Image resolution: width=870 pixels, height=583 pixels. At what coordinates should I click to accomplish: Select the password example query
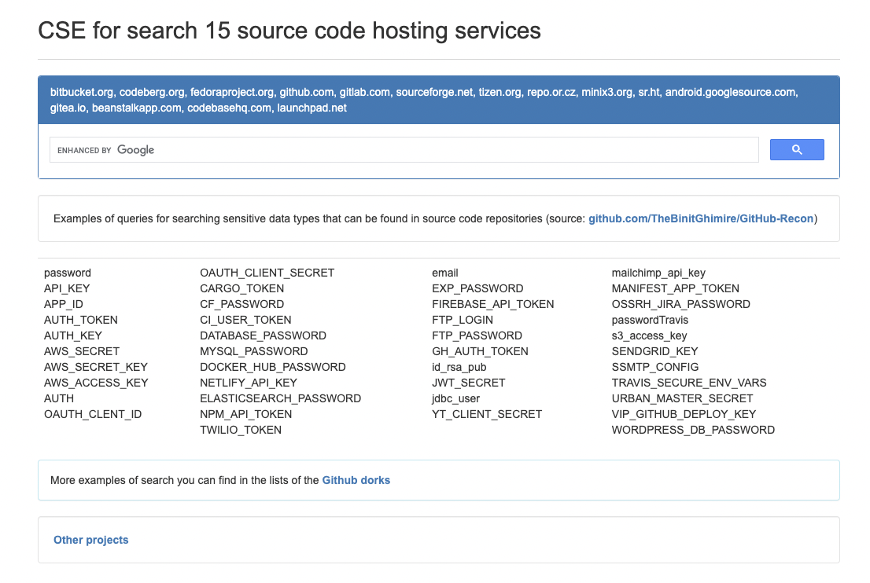point(67,273)
